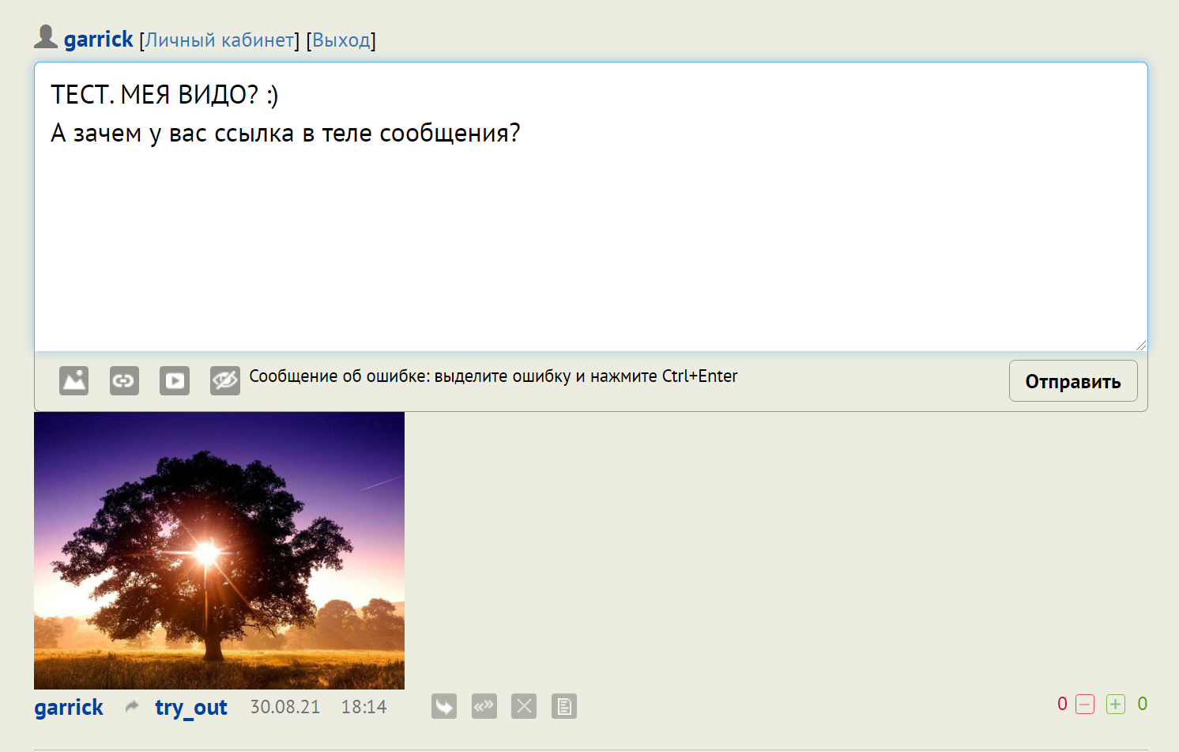Open garrick's profile at page top

pos(99,40)
